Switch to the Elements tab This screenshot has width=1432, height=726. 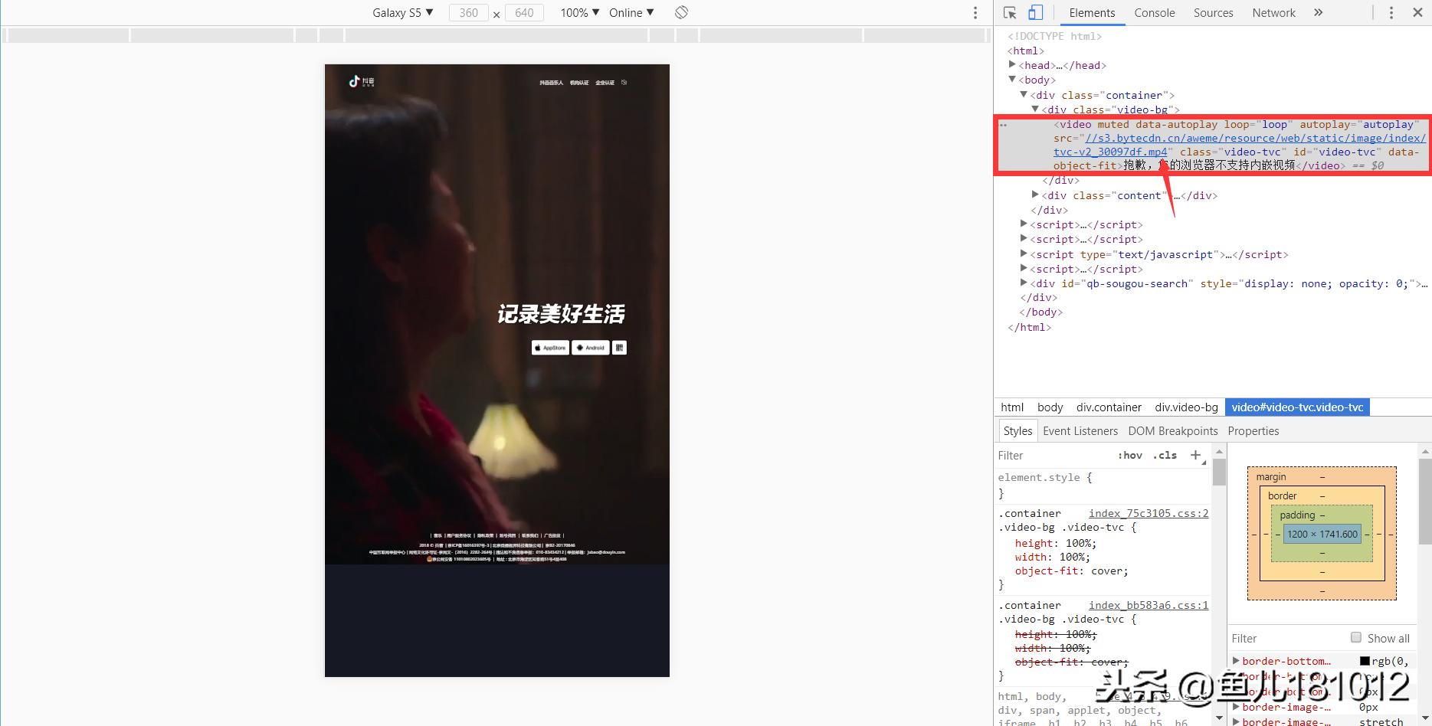[x=1092, y=13]
